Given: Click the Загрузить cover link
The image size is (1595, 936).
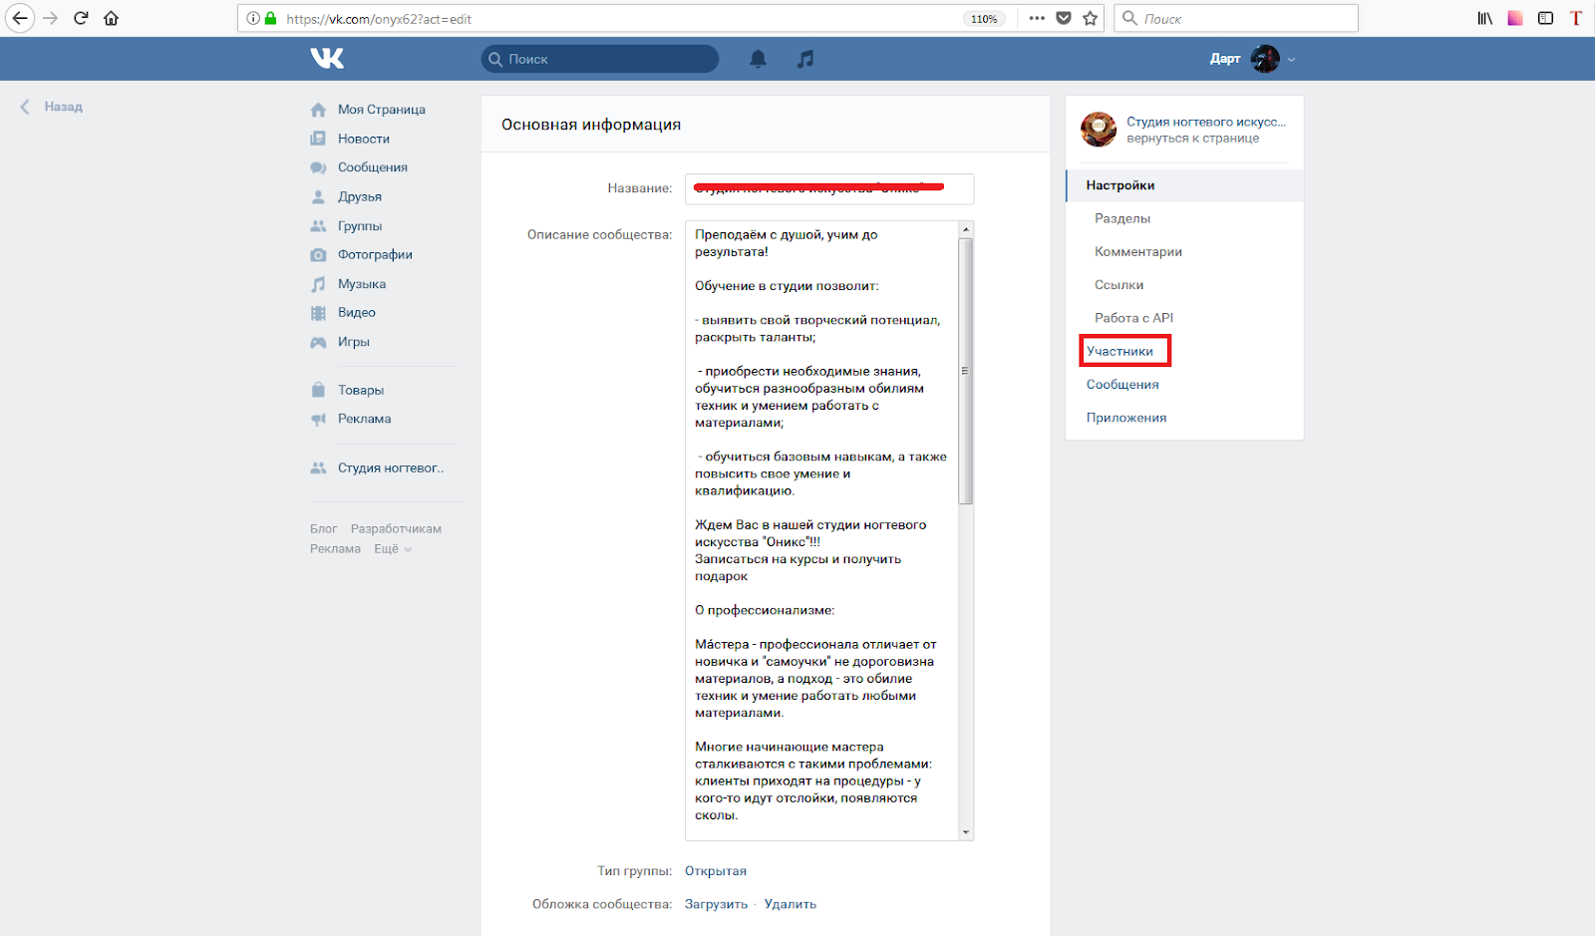Looking at the screenshot, I should [x=716, y=904].
